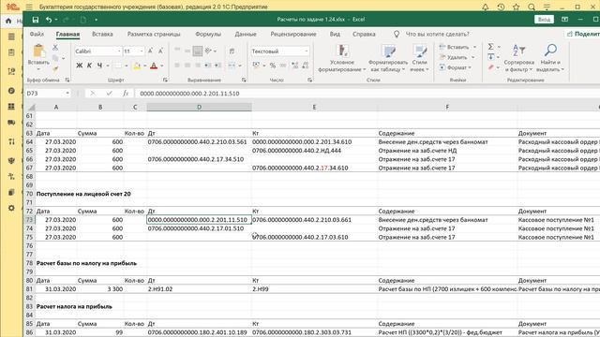Image resolution: width=600 pixels, height=337 pixels.
Task: Apply percent style to the cell
Action: click(273, 66)
